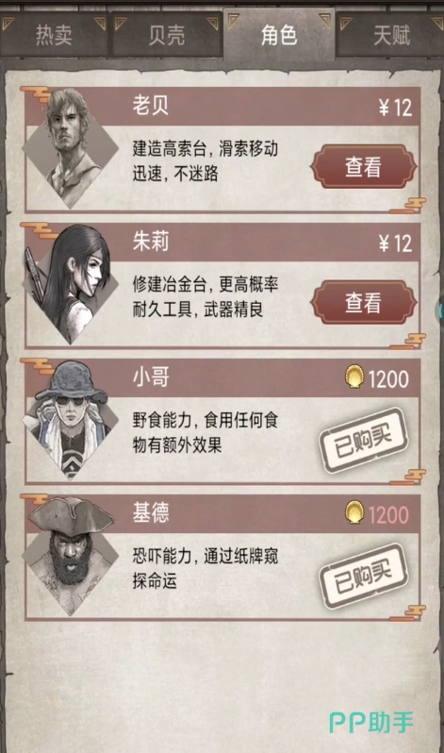Tap 小哥's 野食能力 description
The height and width of the screenshot is (753, 444).
pos(205,433)
